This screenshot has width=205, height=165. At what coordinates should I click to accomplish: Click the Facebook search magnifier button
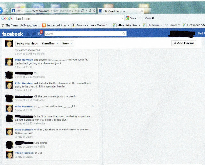coord(124,34)
